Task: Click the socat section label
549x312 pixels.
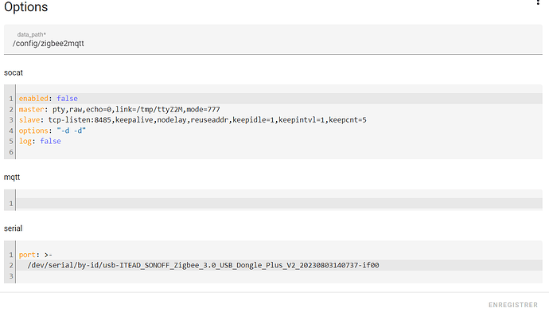Action: coord(14,72)
